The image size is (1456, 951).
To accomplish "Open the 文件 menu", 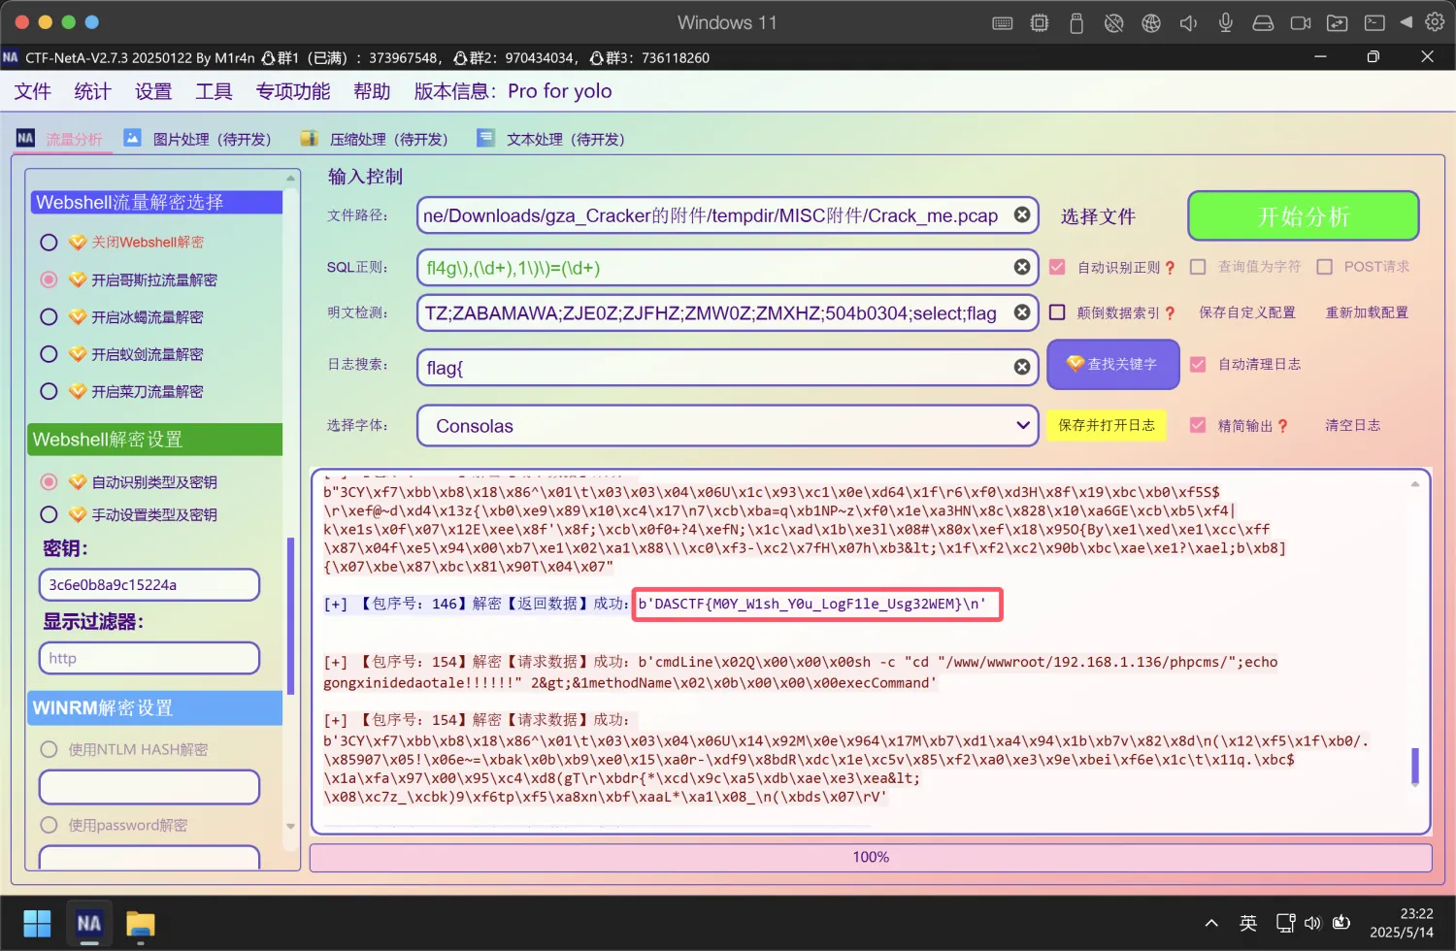I will [x=32, y=91].
